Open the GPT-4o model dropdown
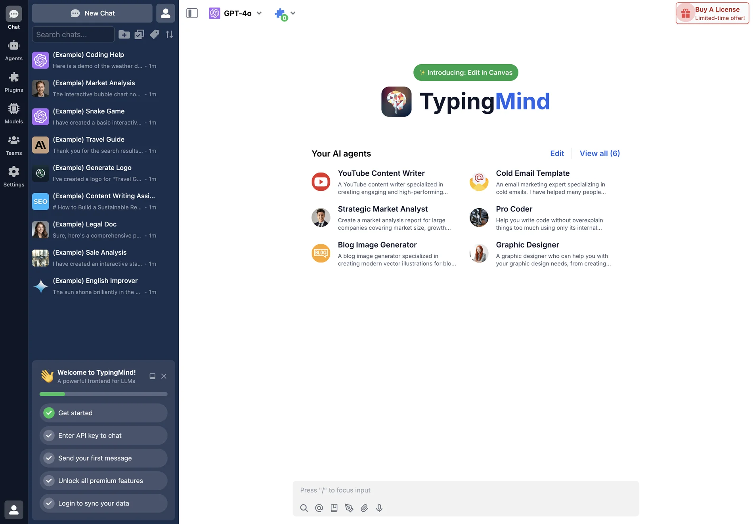This screenshot has height=524, width=753. (235, 13)
